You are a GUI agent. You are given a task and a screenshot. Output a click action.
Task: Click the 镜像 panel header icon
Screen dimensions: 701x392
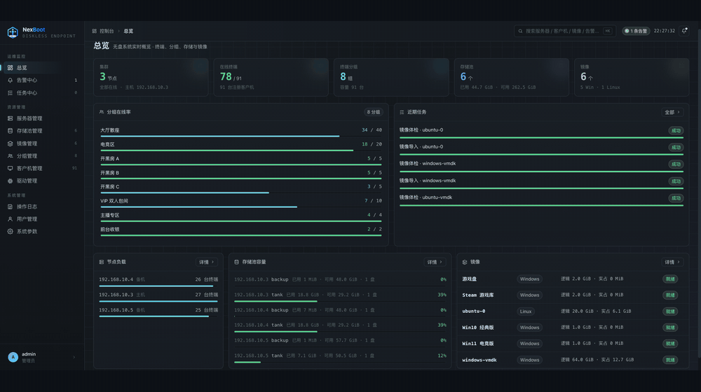tap(465, 262)
